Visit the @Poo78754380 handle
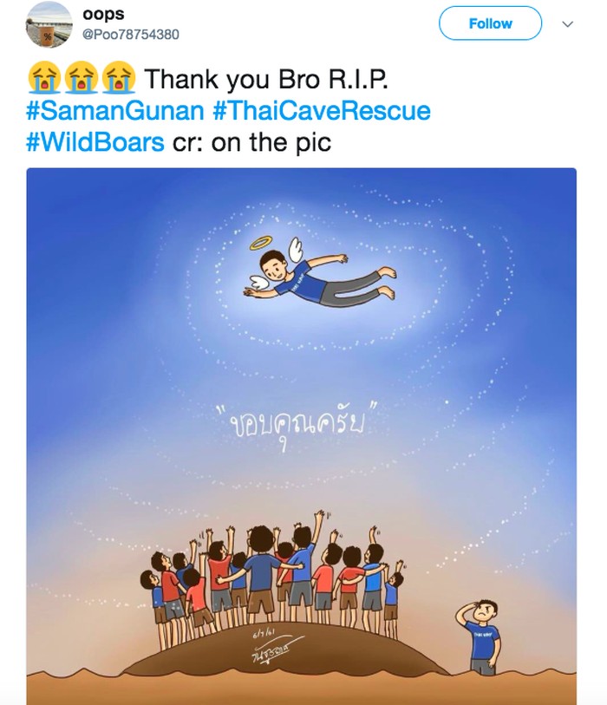 (x=130, y=35)
